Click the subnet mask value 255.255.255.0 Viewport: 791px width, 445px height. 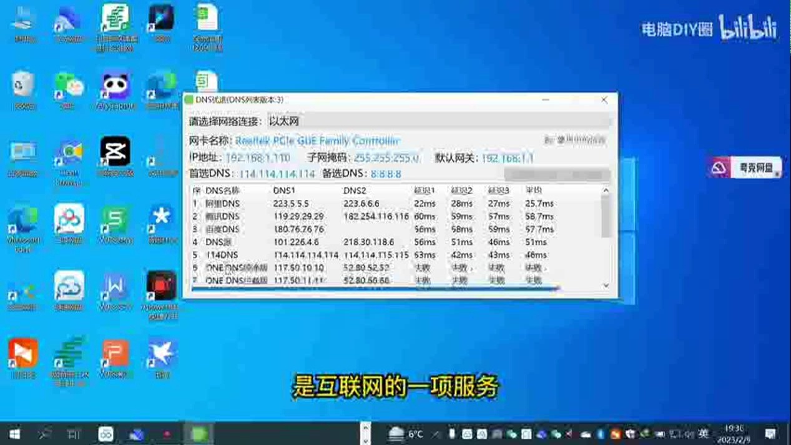tap(386, 158)
